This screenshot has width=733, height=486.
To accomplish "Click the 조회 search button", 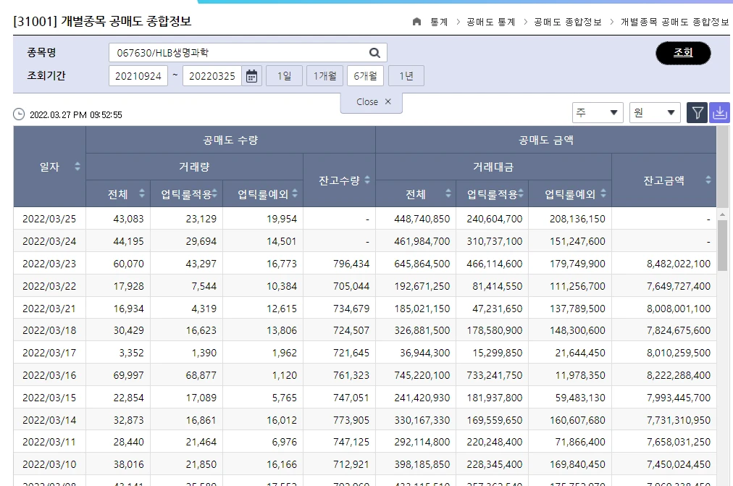I will 683,53.
